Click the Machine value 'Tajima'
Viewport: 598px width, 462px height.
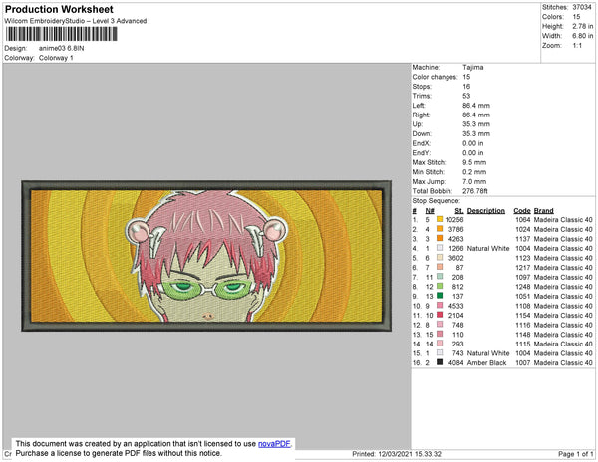(473, 67)
